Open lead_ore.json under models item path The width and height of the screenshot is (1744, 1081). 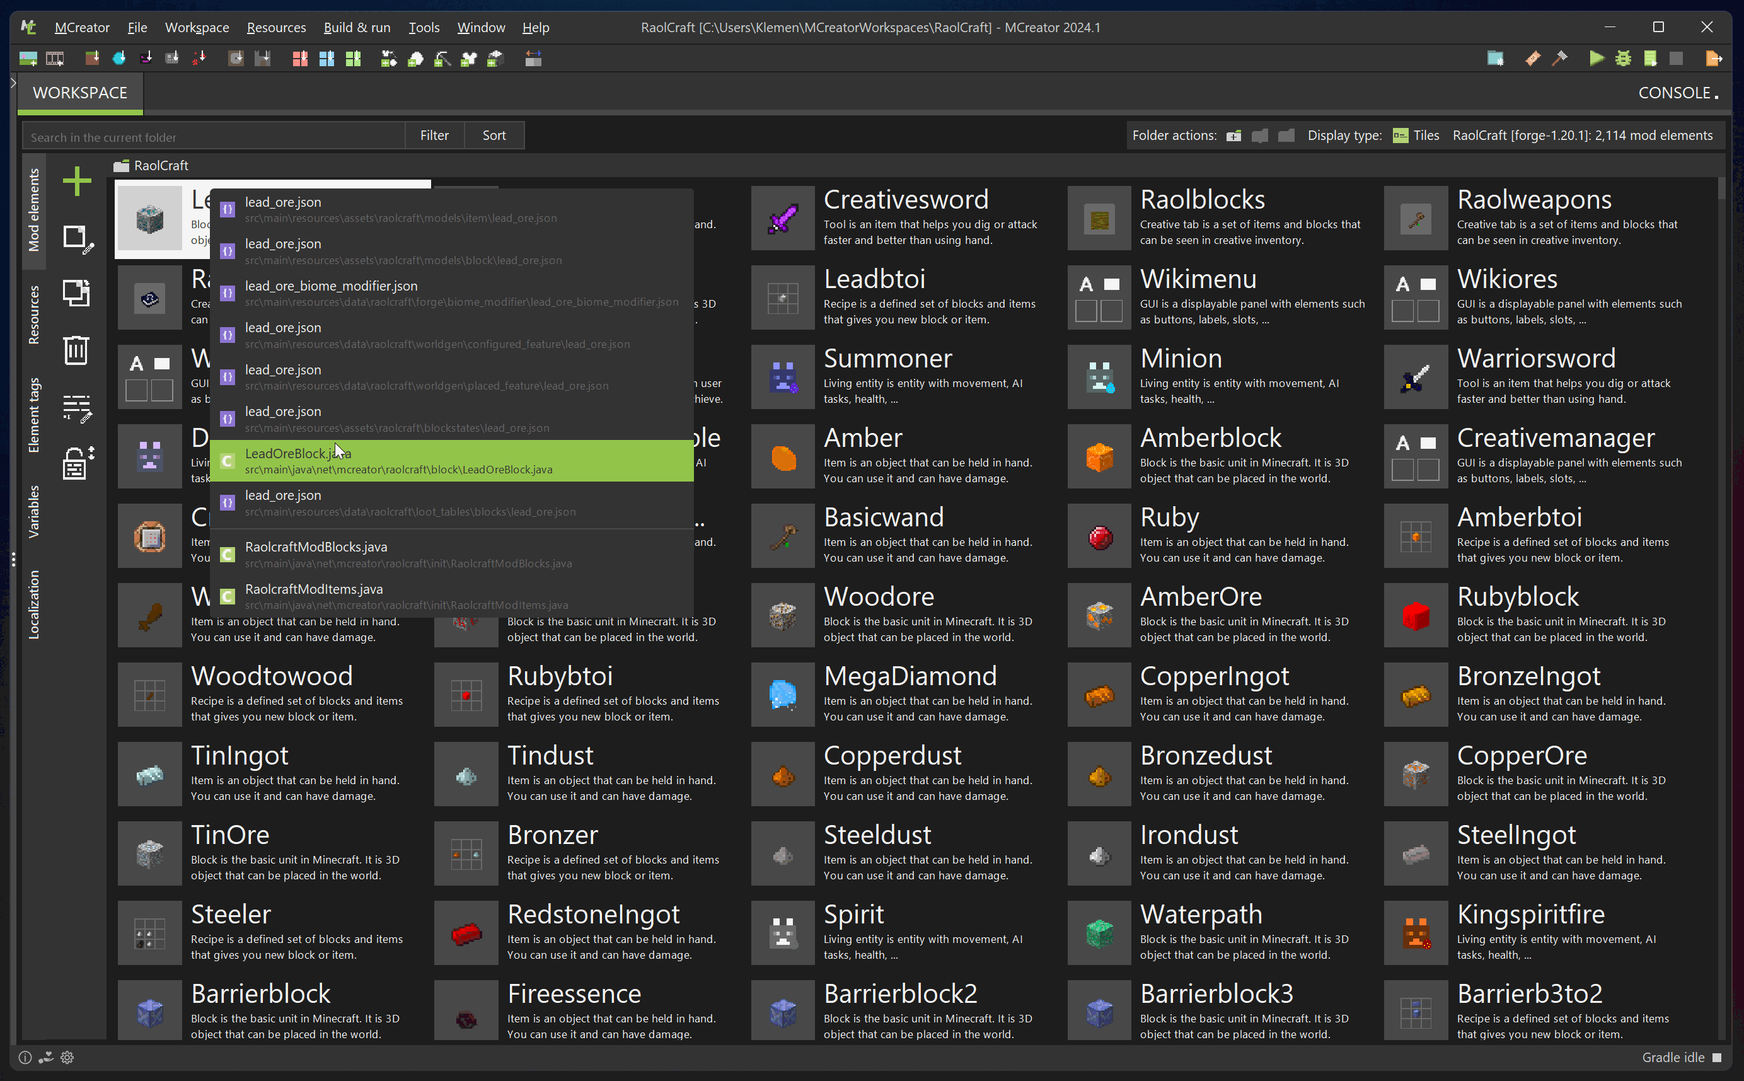tap(452, 209)
